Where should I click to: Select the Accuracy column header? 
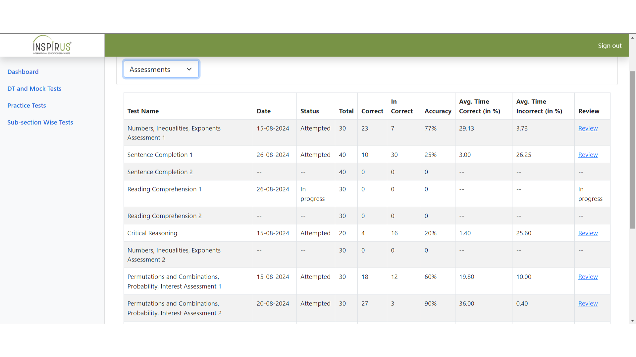438,111
